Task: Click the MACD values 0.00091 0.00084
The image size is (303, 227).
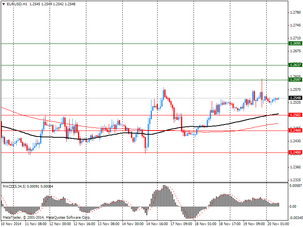Action: [40, 187]
